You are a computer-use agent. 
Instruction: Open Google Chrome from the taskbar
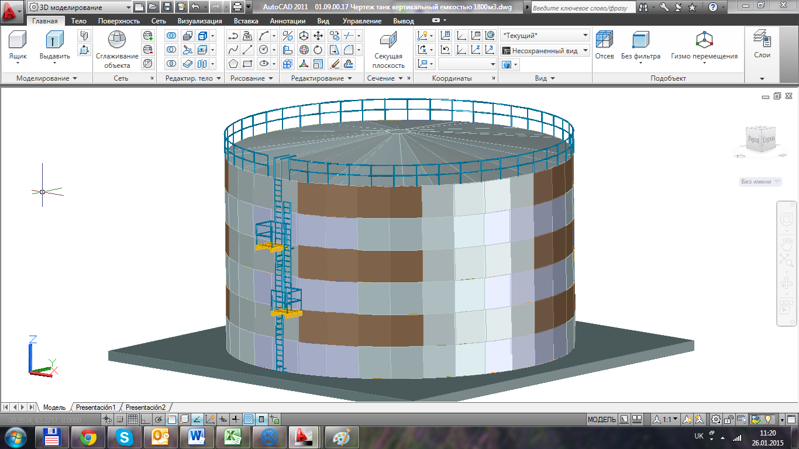(x=88, y=437)
